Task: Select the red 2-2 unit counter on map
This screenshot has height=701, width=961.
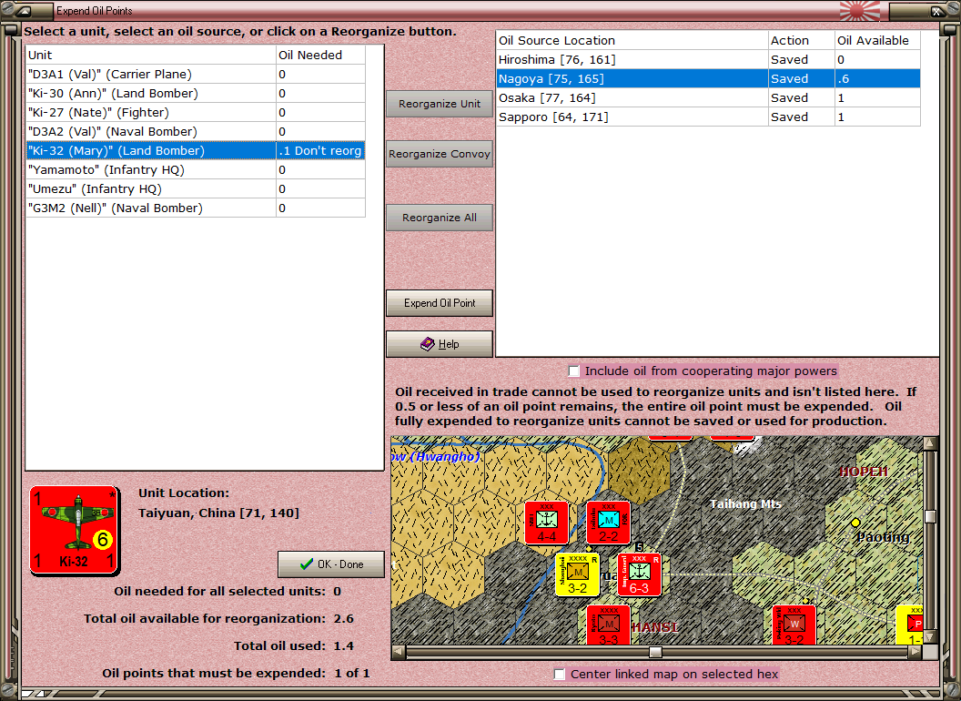Action: pyautogui.click(x=608, y=523)
